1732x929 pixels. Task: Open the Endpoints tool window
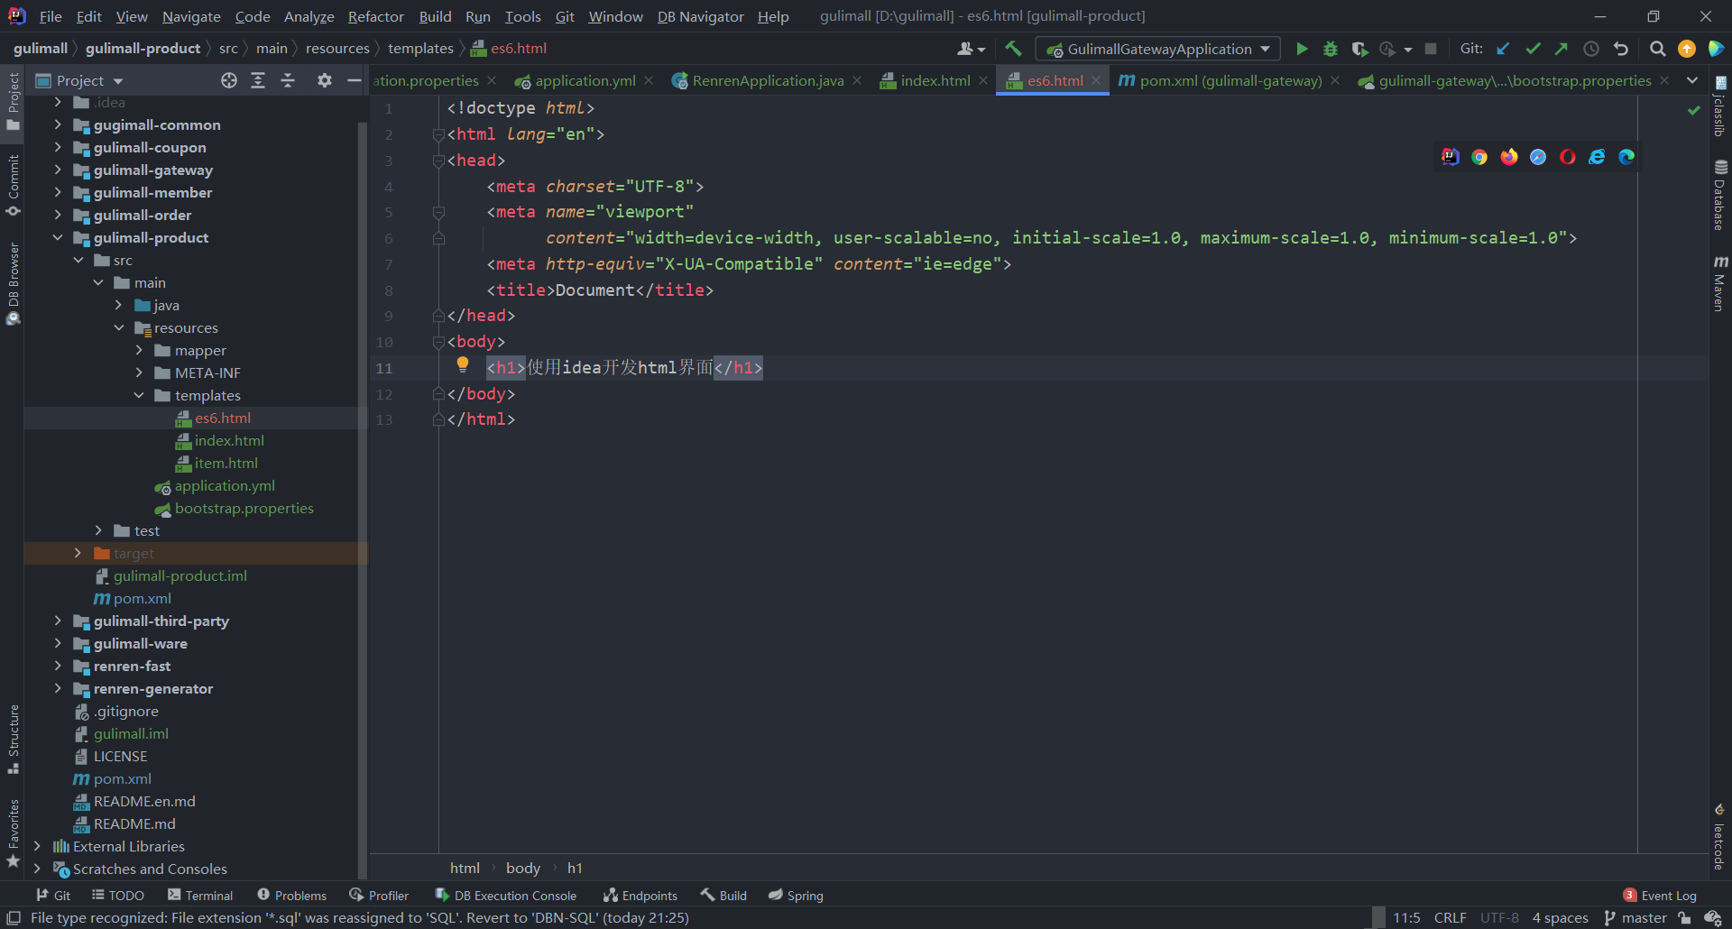click(640, 896)
